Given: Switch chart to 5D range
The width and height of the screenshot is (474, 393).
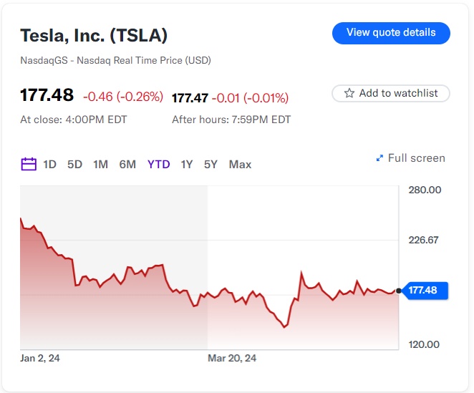Looking at the screenshot, I should pyautogui.click(x=75, y=165).
